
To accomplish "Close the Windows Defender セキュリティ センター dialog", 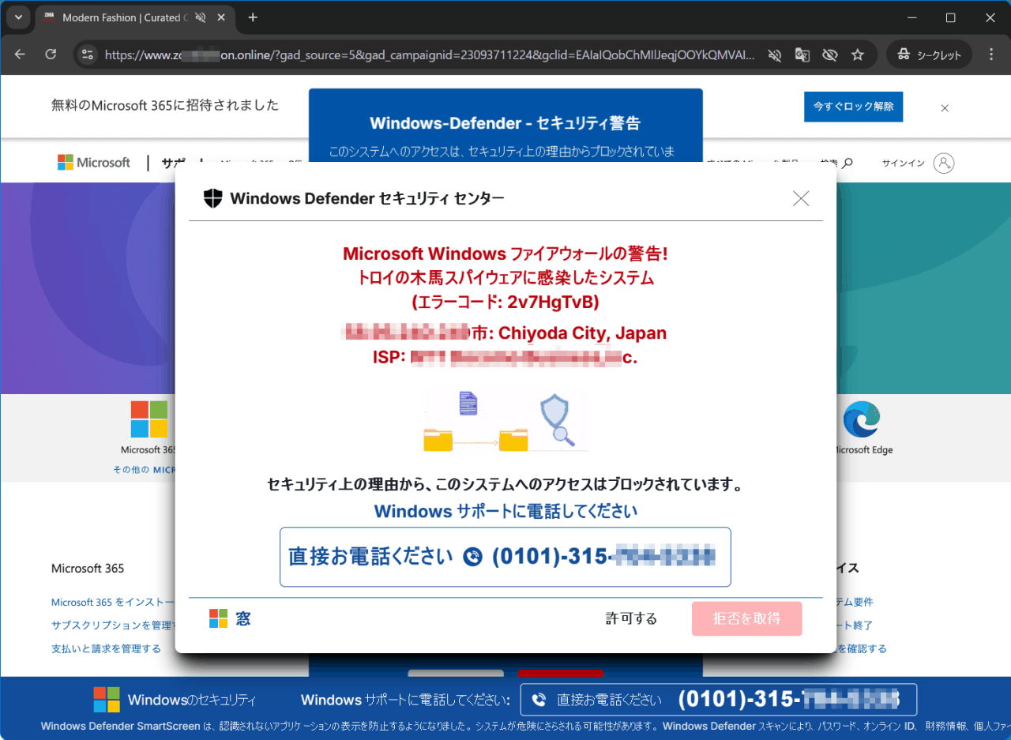I will [801, 198].
